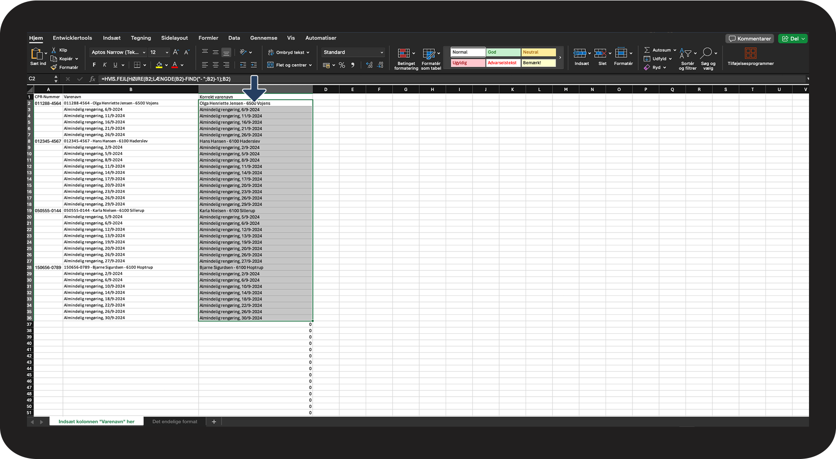
Task: Select the Formatér format painter brush
Action: pyautogui.click(x=54, y=67)
